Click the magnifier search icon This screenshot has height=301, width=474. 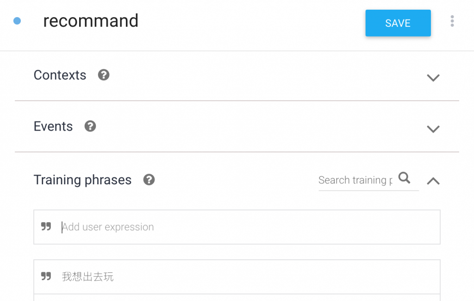(404, 178)
